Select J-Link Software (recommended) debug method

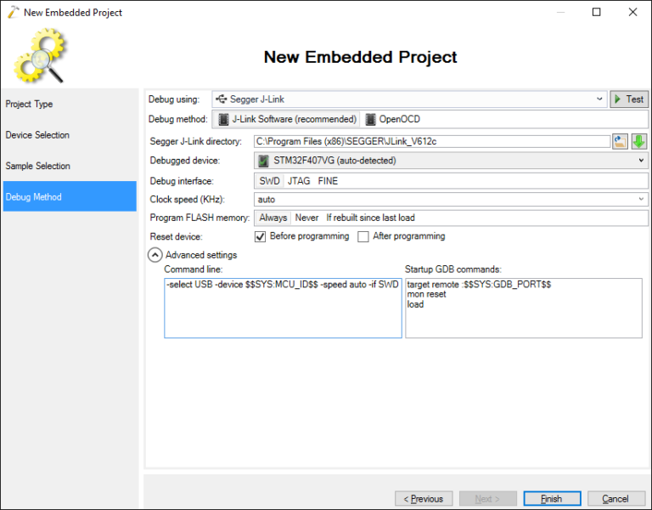coord(288,120)
